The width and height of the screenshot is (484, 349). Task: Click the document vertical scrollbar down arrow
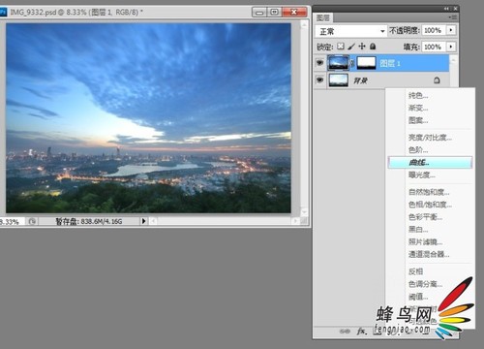pyautogui.click(x=304, y=211)
